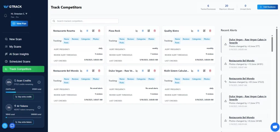280x132 pixels.
Task: Click Maximum Allowed count 20
Action: 227,6
